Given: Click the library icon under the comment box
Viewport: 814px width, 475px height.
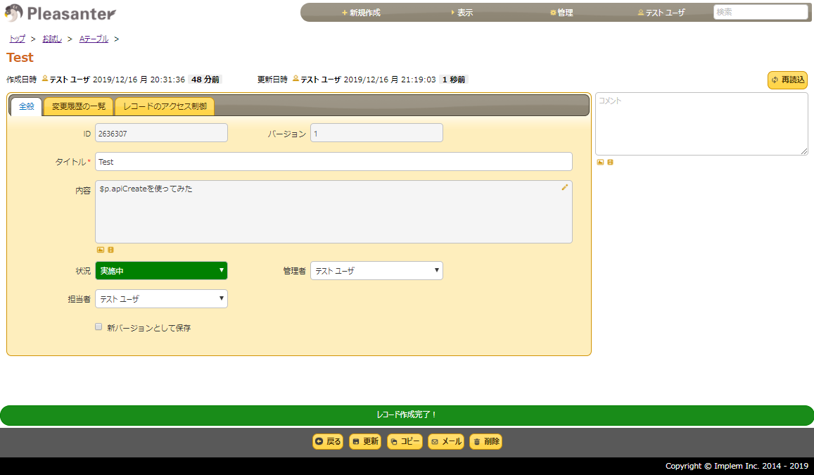Looking at the screenshot, I should (609, 162).
